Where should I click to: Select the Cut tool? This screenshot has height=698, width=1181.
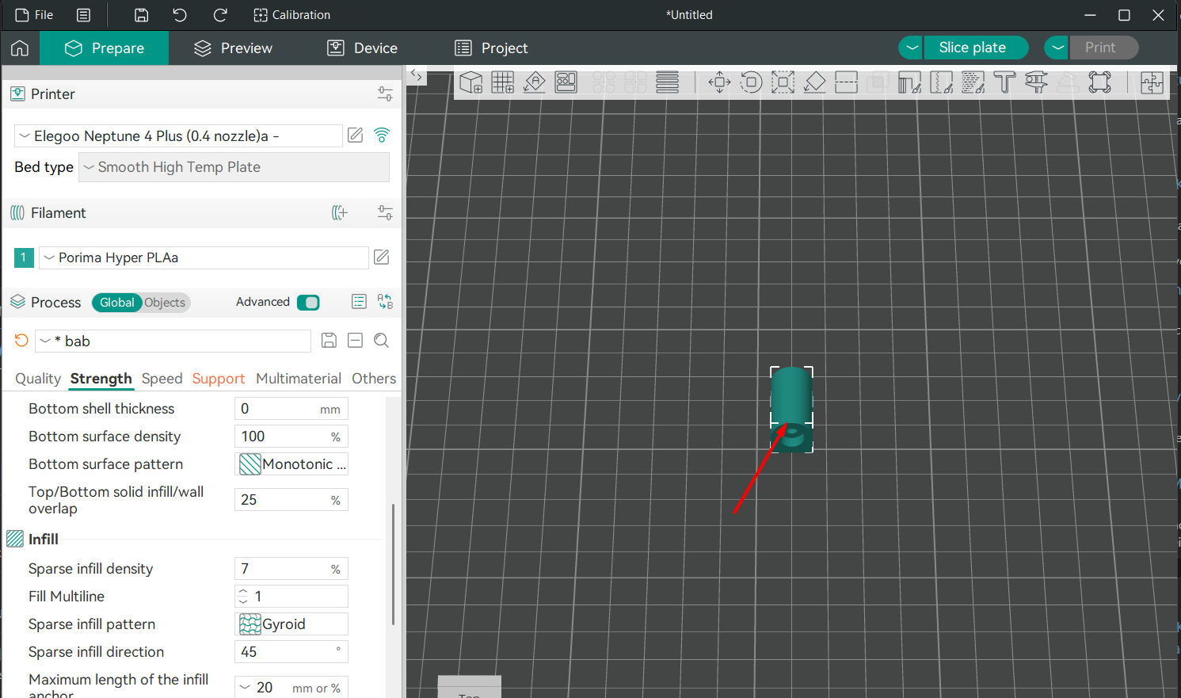(846, 82)
